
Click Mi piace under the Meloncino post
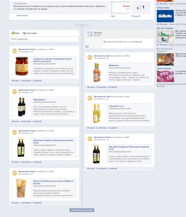91,87
